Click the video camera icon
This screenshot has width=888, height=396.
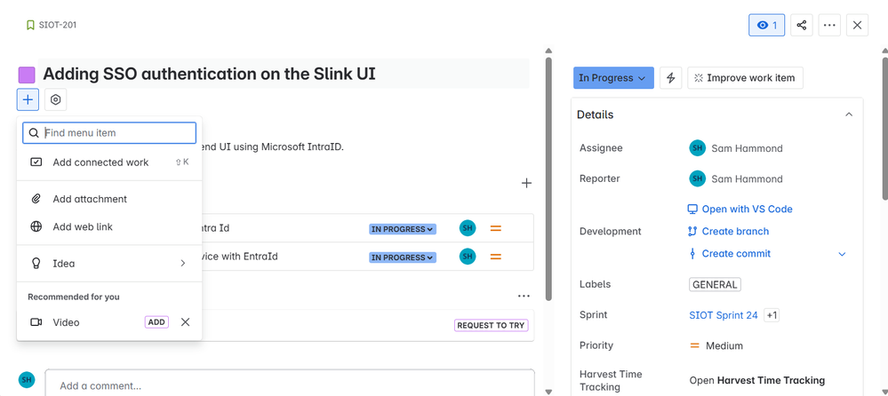(x=36, y=322)
